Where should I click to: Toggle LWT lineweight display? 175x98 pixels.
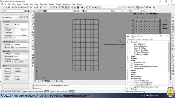click(x=67, y=92)
